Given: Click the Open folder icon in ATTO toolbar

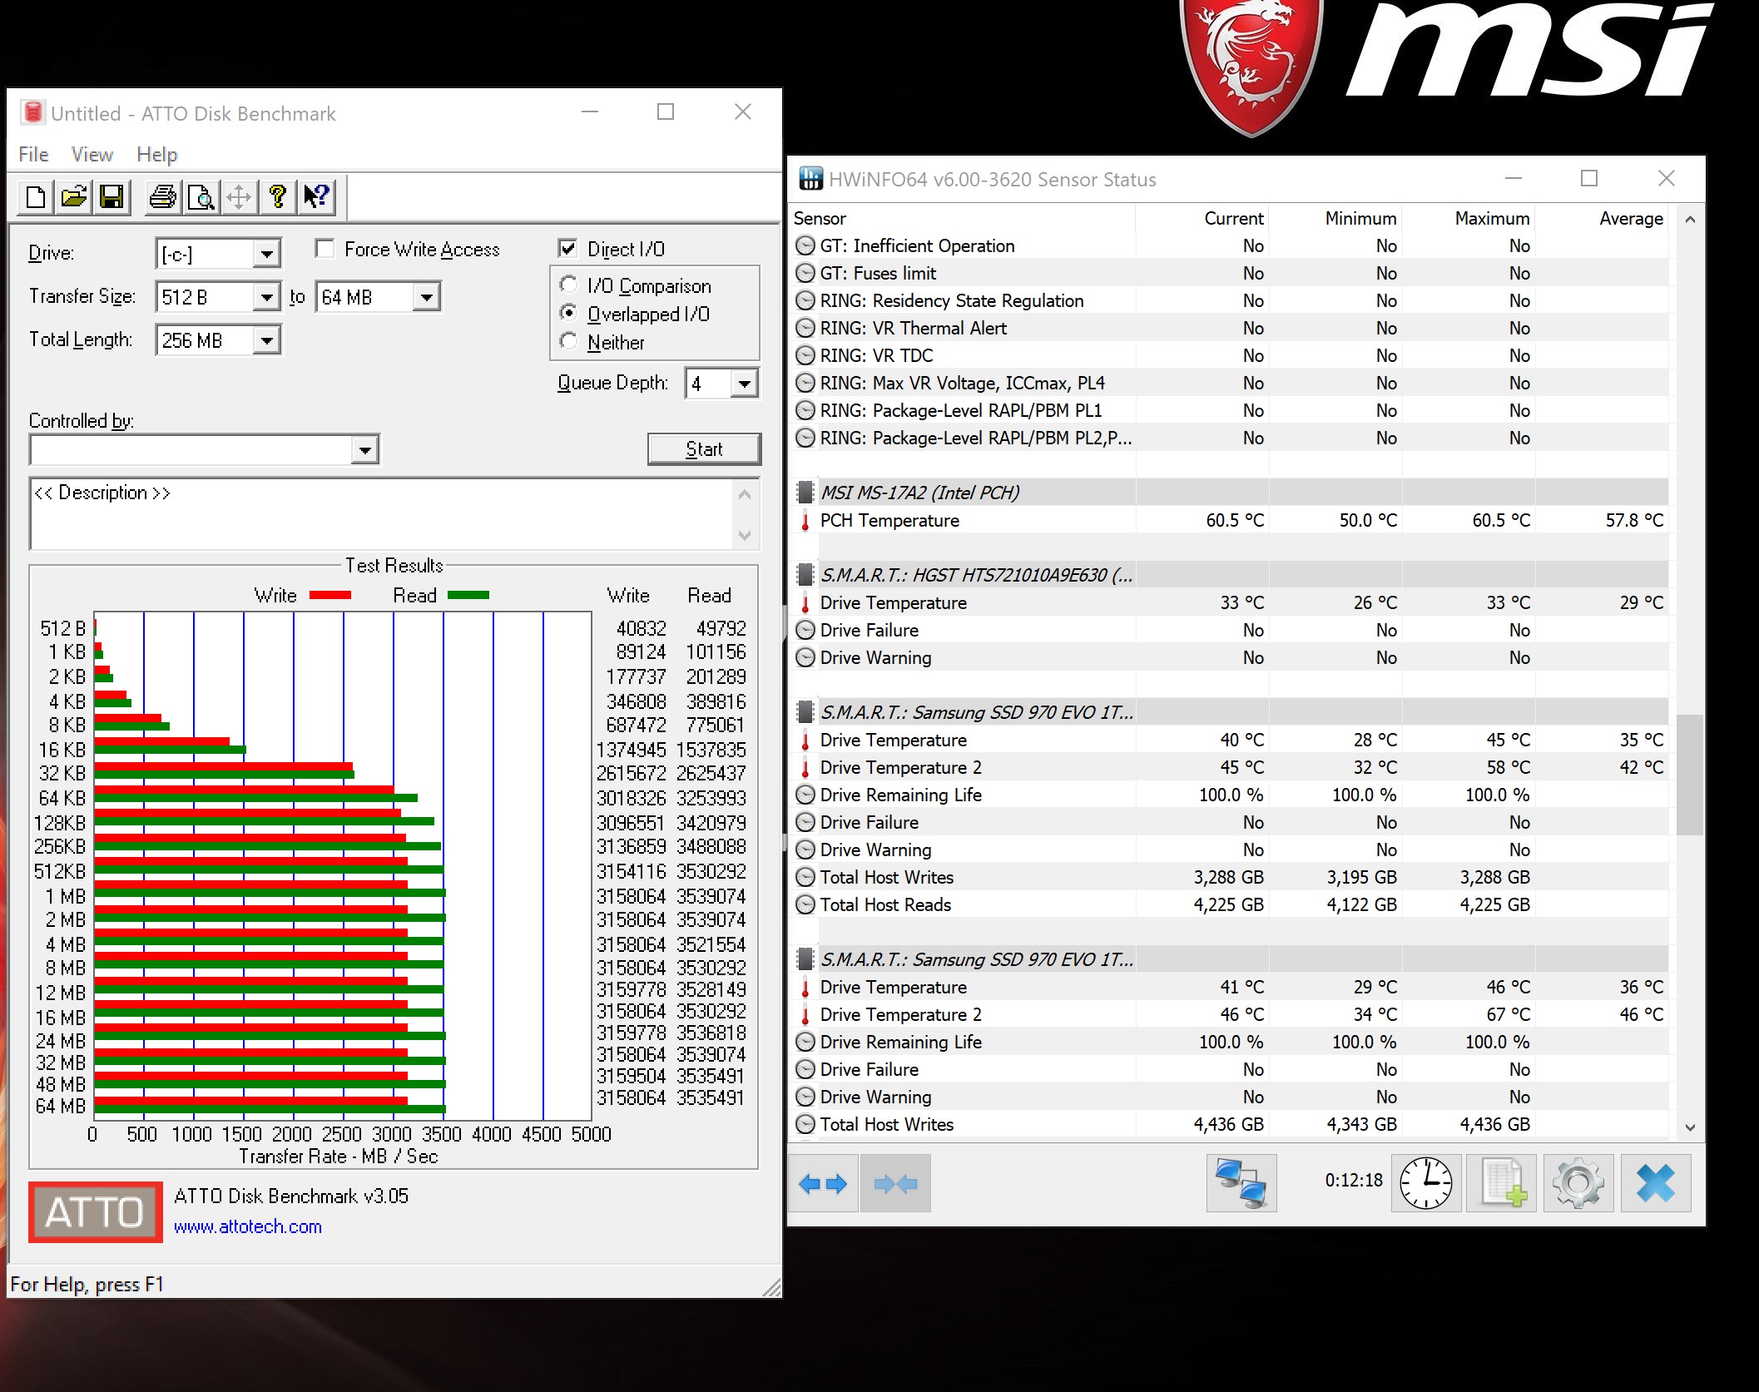Looking at the screenshot, I should click(x=74, y=197).
